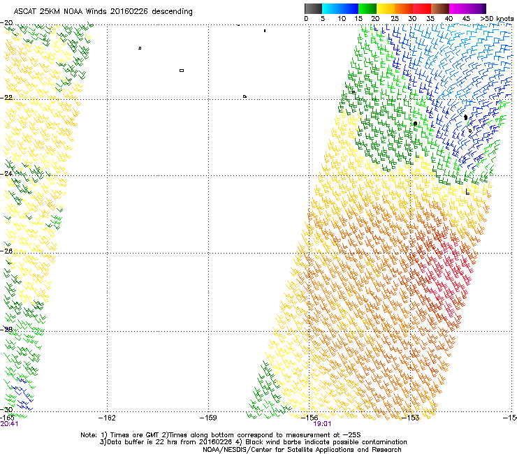Click the small island outline on the -22 line
The image size is (517, 454).
pyautogui.click(x=245, y=96)
